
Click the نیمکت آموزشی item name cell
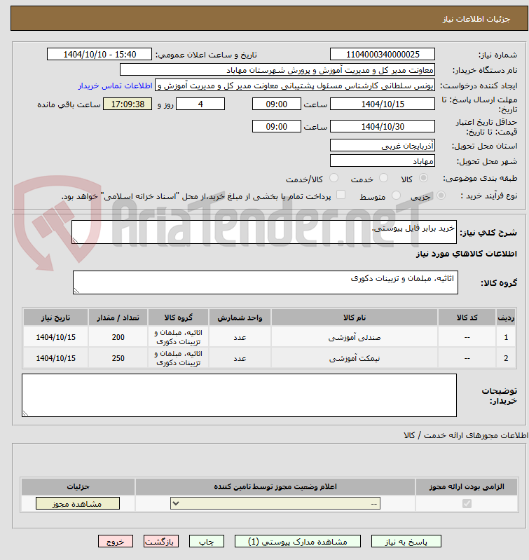(x=355, y=358)
